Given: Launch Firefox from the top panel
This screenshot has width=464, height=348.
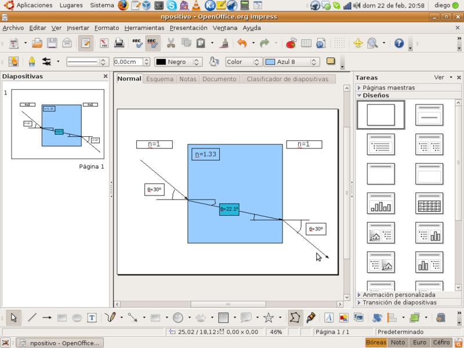Looking at the screenshot, I should pyautogui.click(x=123, y=5).
